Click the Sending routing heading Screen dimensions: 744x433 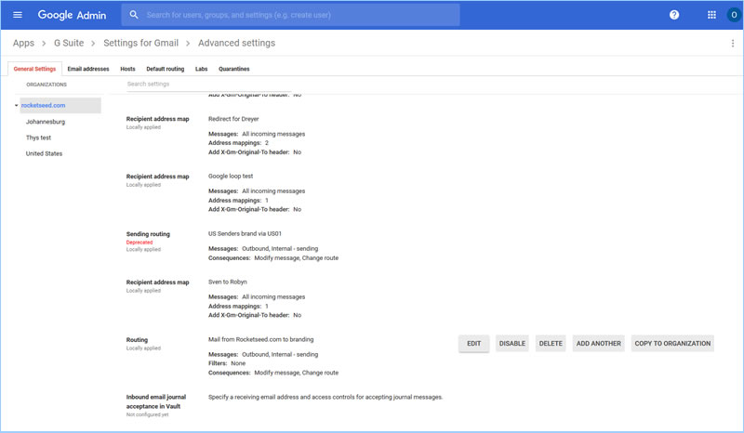[x=148, y=234]
